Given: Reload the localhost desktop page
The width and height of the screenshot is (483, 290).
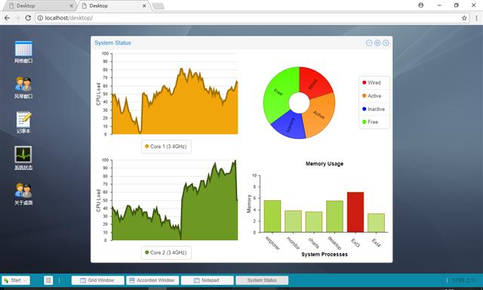Looking at the screenshot, I should 28,18.
